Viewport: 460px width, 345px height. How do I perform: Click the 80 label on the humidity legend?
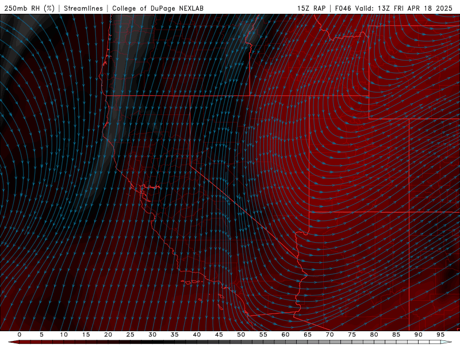(x=374, y=335)
